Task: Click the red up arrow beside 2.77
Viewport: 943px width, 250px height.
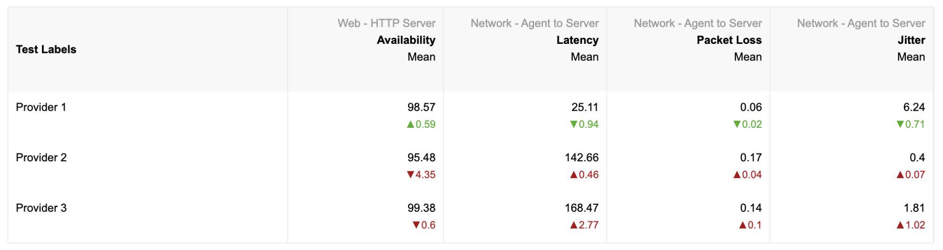Action: click(574, 225)
